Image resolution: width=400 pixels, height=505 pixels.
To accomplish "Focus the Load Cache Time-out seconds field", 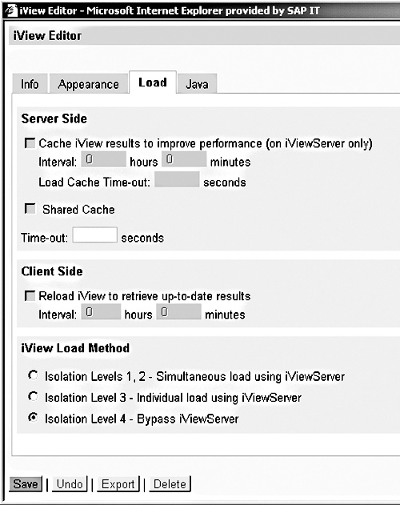I will pyautogui.click(x=177, y=179).
